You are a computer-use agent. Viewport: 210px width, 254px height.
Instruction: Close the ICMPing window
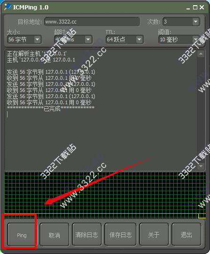pyautogui.click(x=202, y=8)
